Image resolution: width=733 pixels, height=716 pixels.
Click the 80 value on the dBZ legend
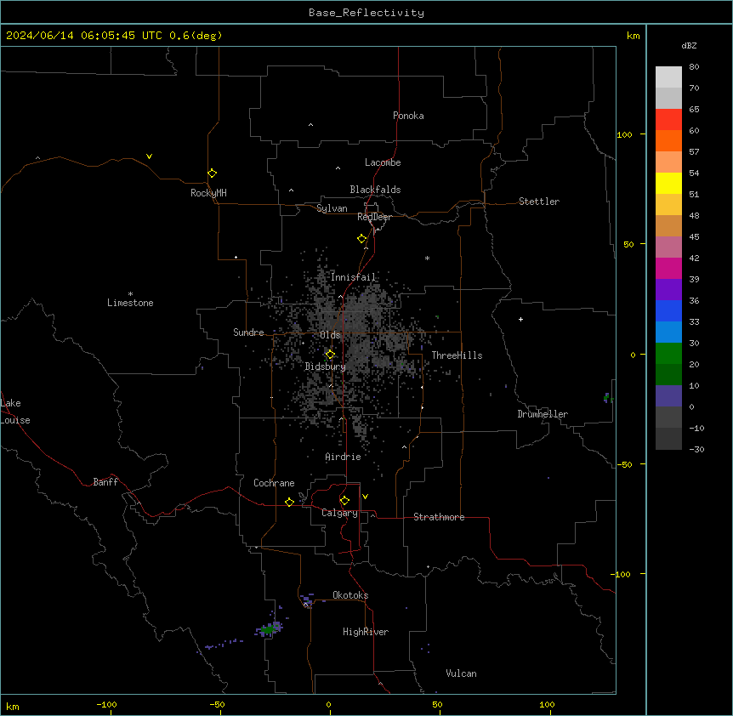(694, 67)
